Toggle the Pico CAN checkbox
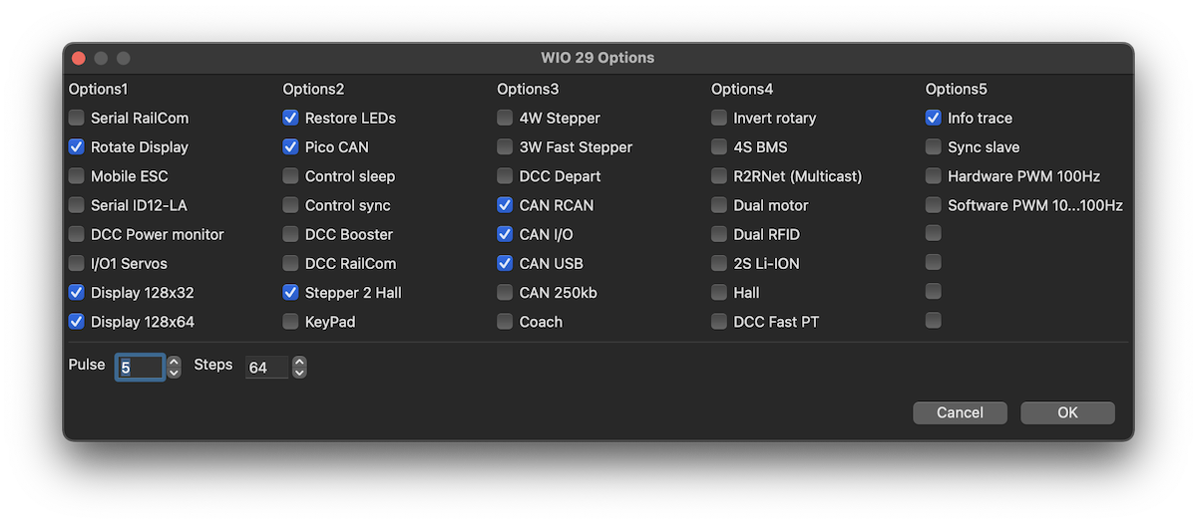Image resolution: width=1197 pixels, height=524 pixels. pos(290,146)
